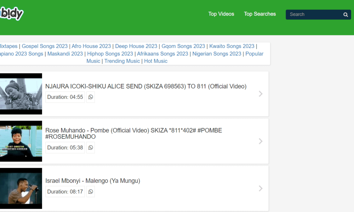354x212 pixels.
Task: Share Rose Muhando Pombe via WhatsApp icon
Action: point(91,148)
